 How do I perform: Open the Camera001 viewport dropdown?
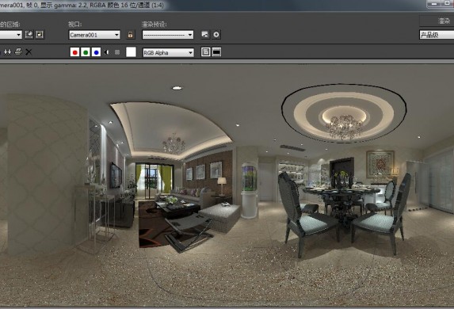pyautogui.click(x=94, y=35)
